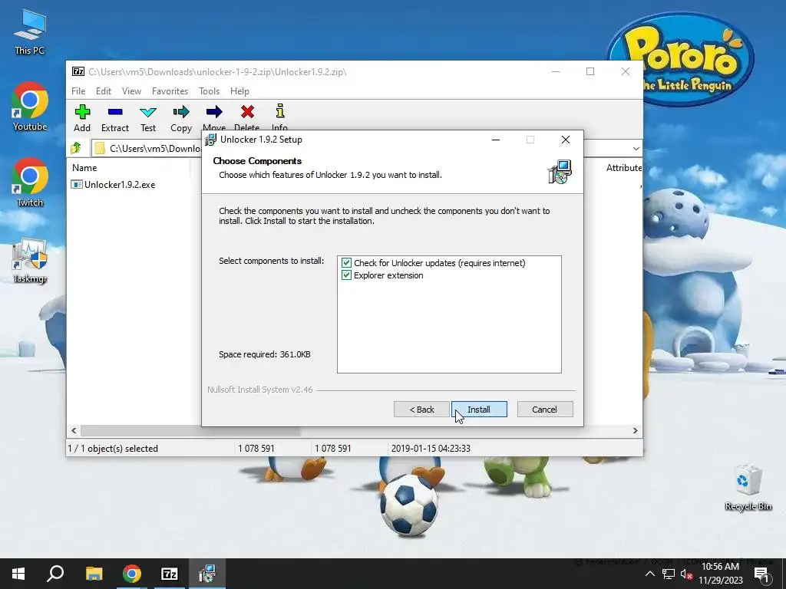The height and width of the screenshot is (589, 786).
Task: Click the 'Space required: 361.0KB' text
Action: 264,354
